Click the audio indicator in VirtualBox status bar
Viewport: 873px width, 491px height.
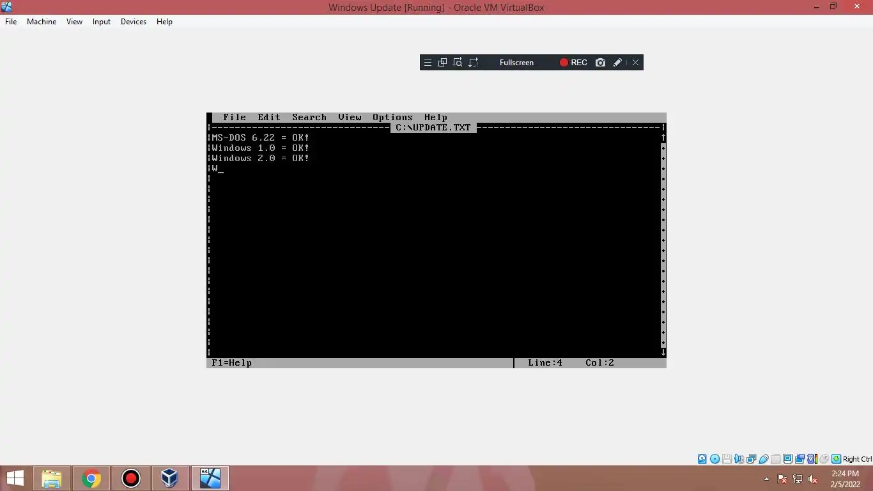[739, 459]
